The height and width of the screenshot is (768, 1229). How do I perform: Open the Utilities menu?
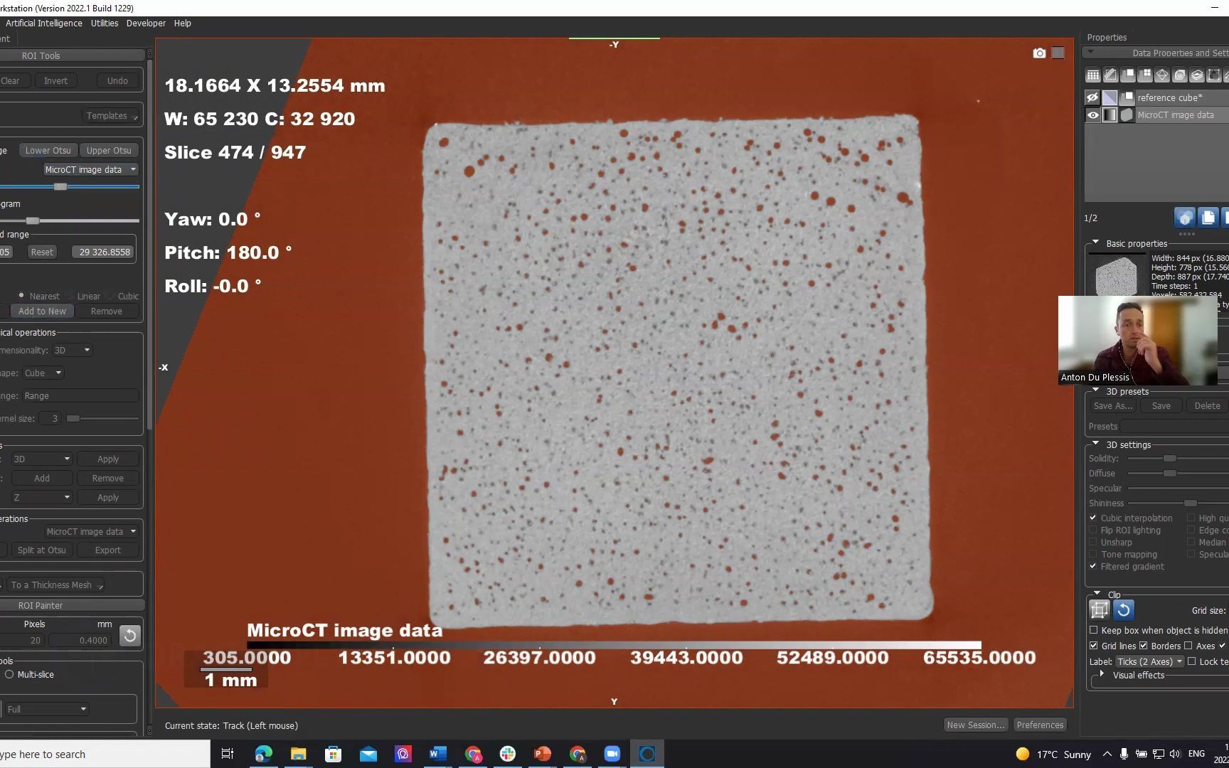[x=105, y=23]
